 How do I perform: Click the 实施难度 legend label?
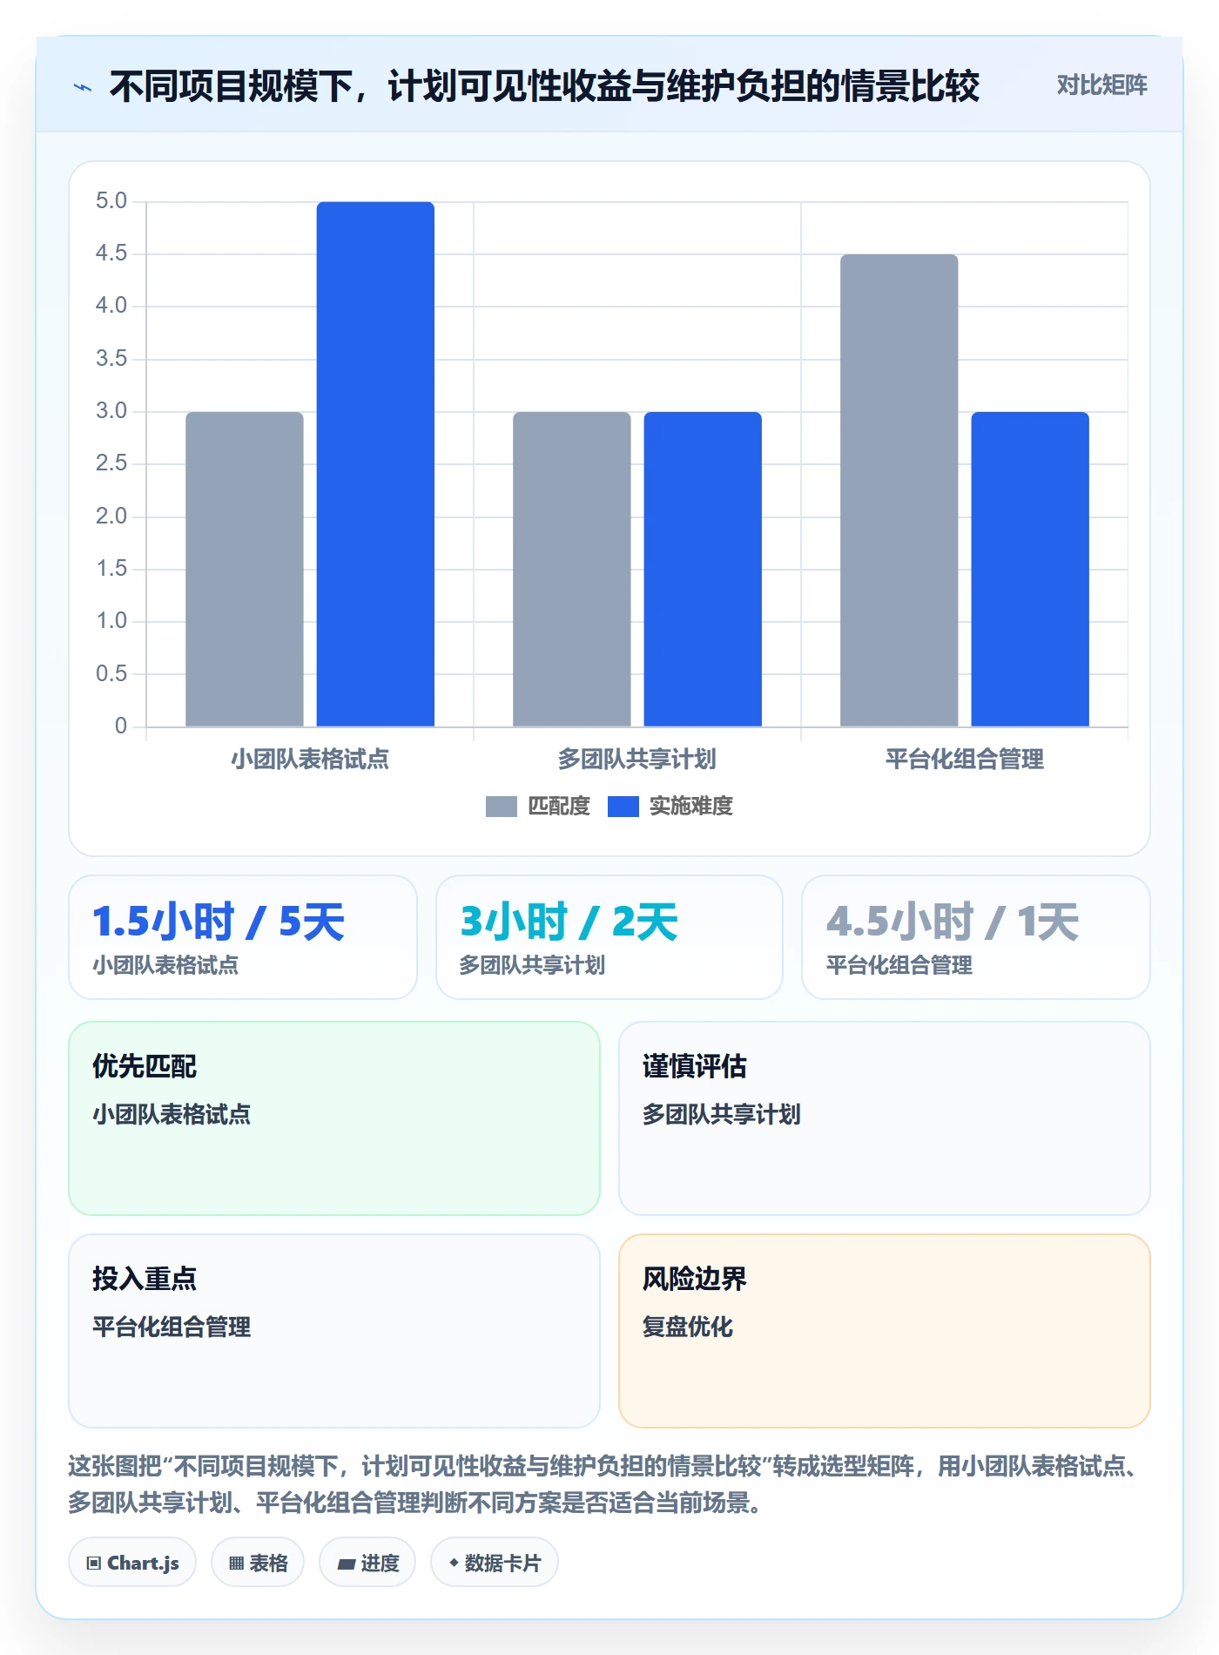(691, 807)
